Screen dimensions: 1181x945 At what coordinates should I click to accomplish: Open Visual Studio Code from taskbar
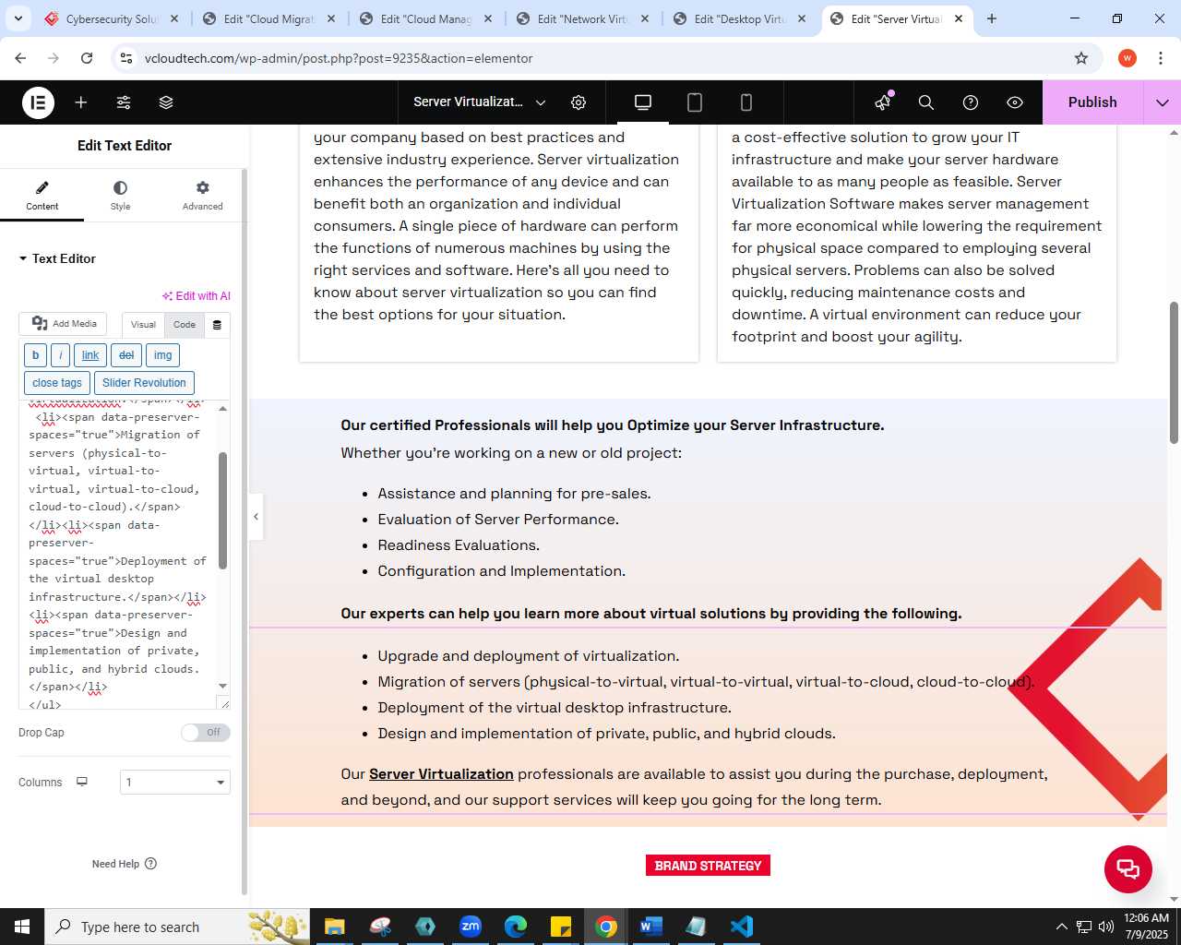click(741, 927)
